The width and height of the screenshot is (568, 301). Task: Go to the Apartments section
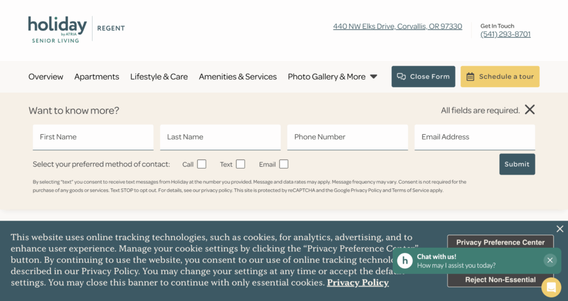97,77
